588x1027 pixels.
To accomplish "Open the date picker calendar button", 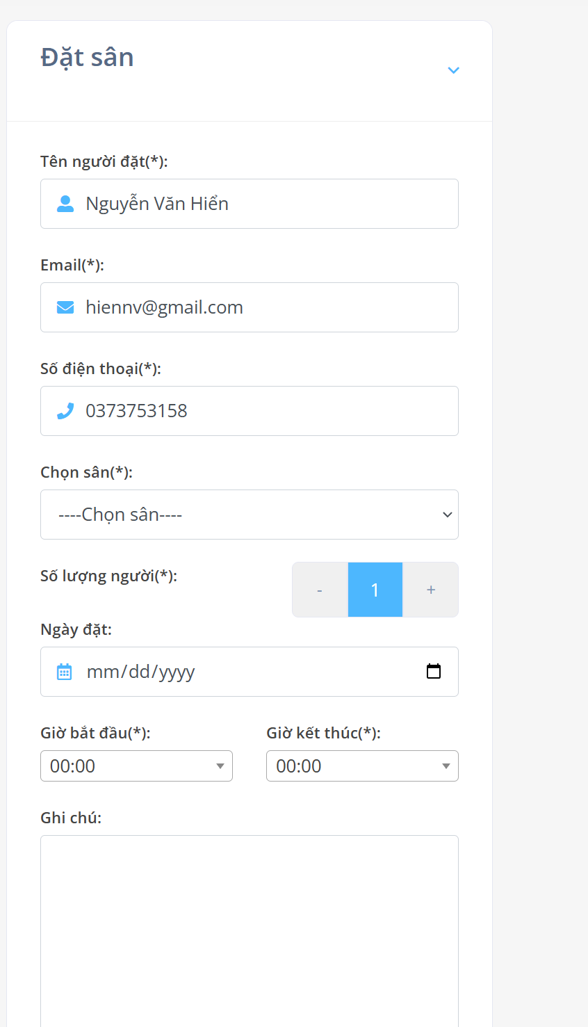I will pyautogui.click(x=434, y=671).
